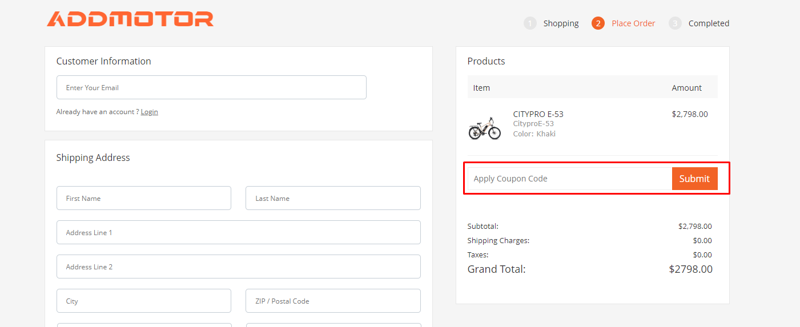This screenshot has width=800, height=327.
Task: Open the Login link
Action: click(150, 112)
